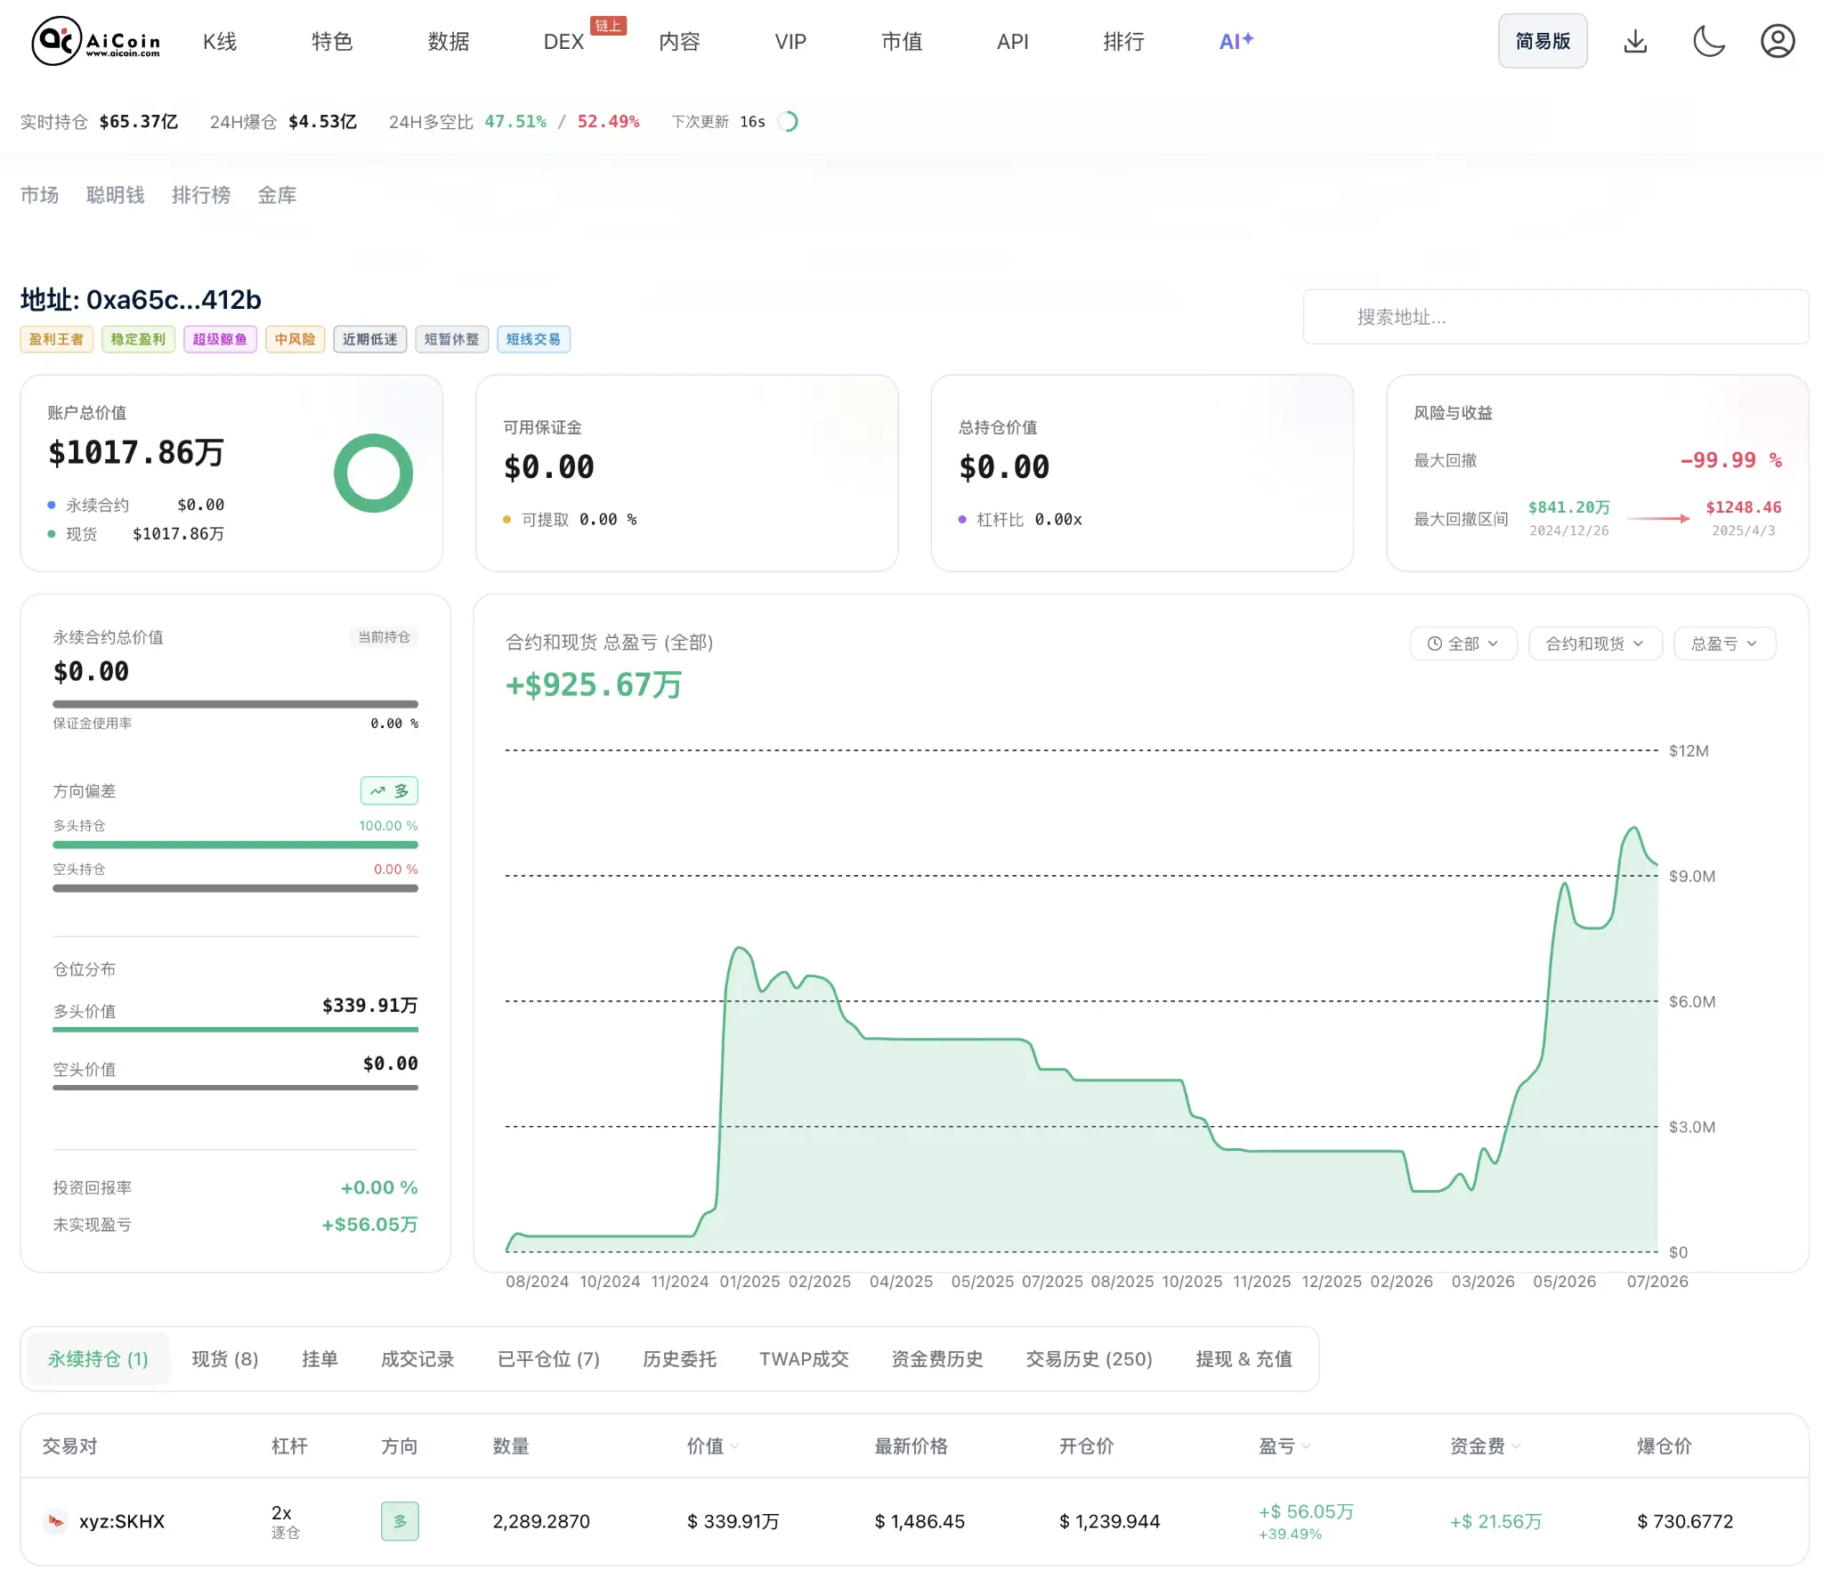Select the 历史委托 tab
This screenshot has width=1823, height=1595.
pyautogui.click(x=679, y=1359)
